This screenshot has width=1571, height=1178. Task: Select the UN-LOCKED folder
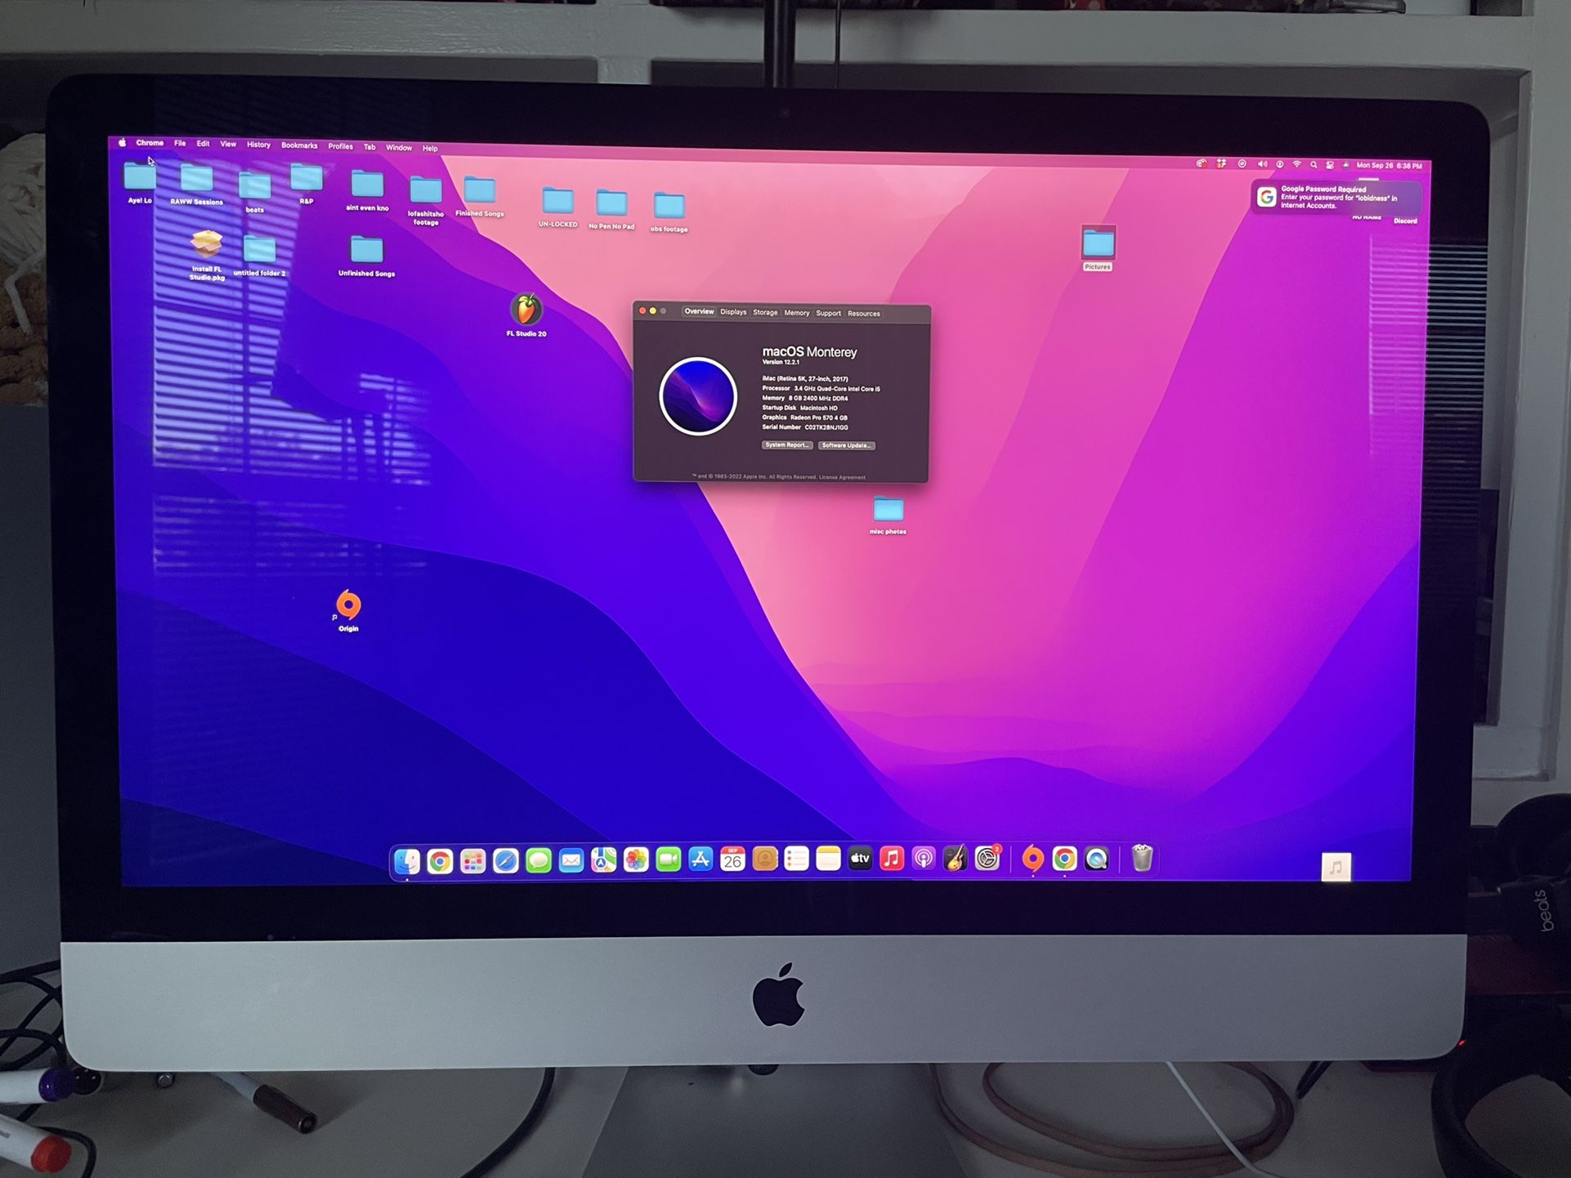click(558, 207)
